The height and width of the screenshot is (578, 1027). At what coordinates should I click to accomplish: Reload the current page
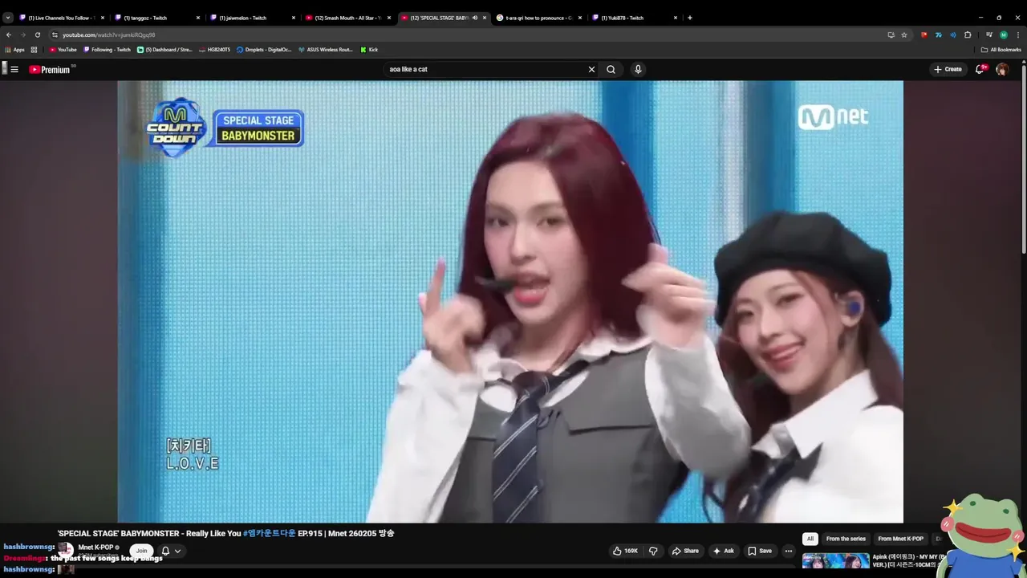point(37,35)
